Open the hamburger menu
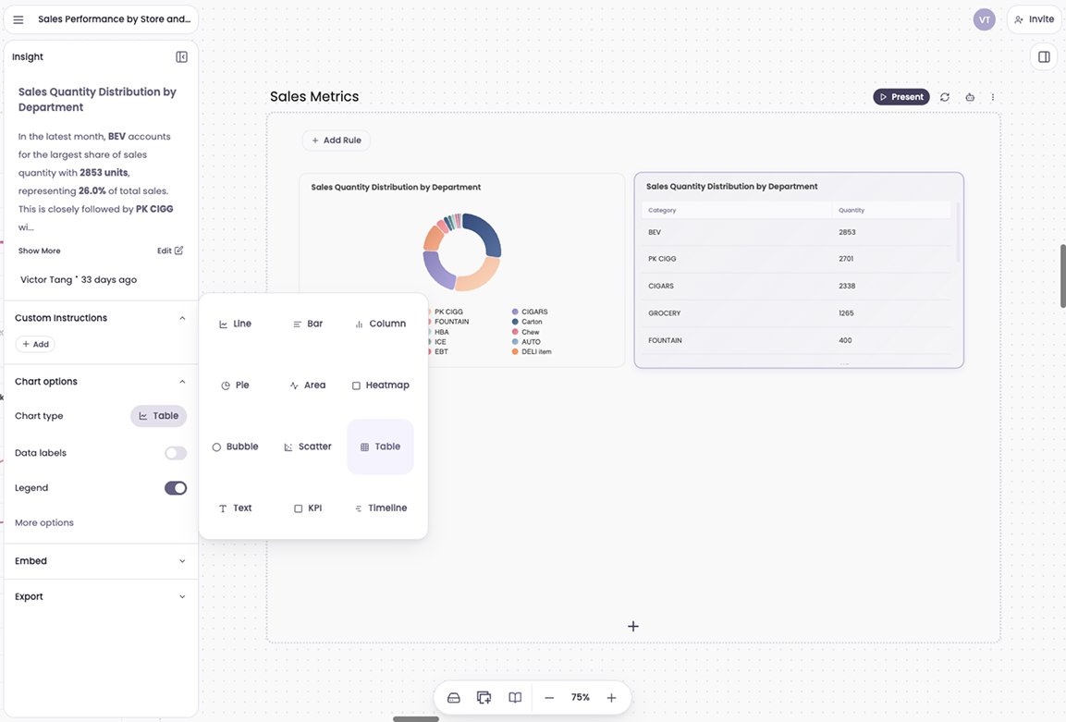 click(18, 18)
